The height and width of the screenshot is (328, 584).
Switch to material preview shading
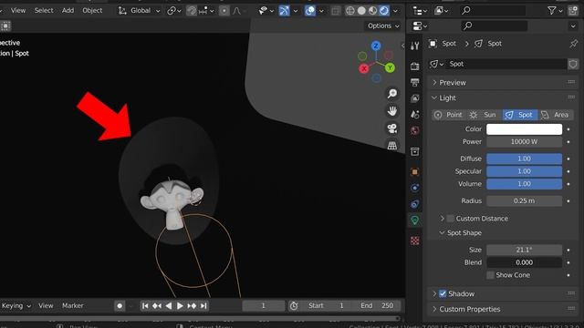pos(373,11)
